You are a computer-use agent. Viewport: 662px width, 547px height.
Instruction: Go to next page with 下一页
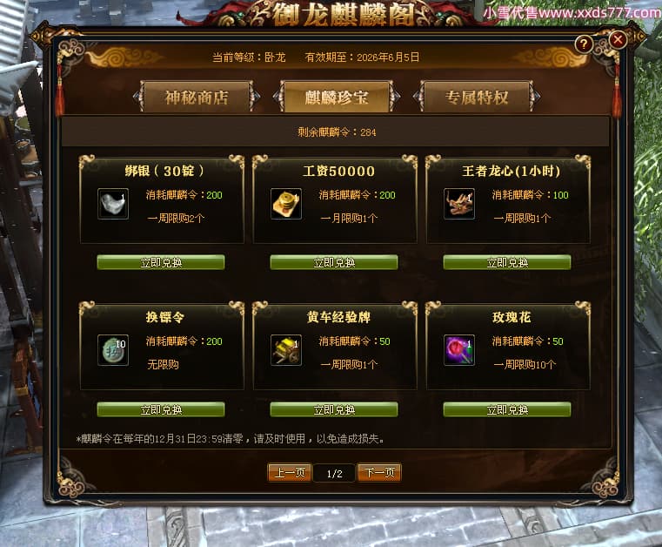pyautogui.click(x=379, y=473)
